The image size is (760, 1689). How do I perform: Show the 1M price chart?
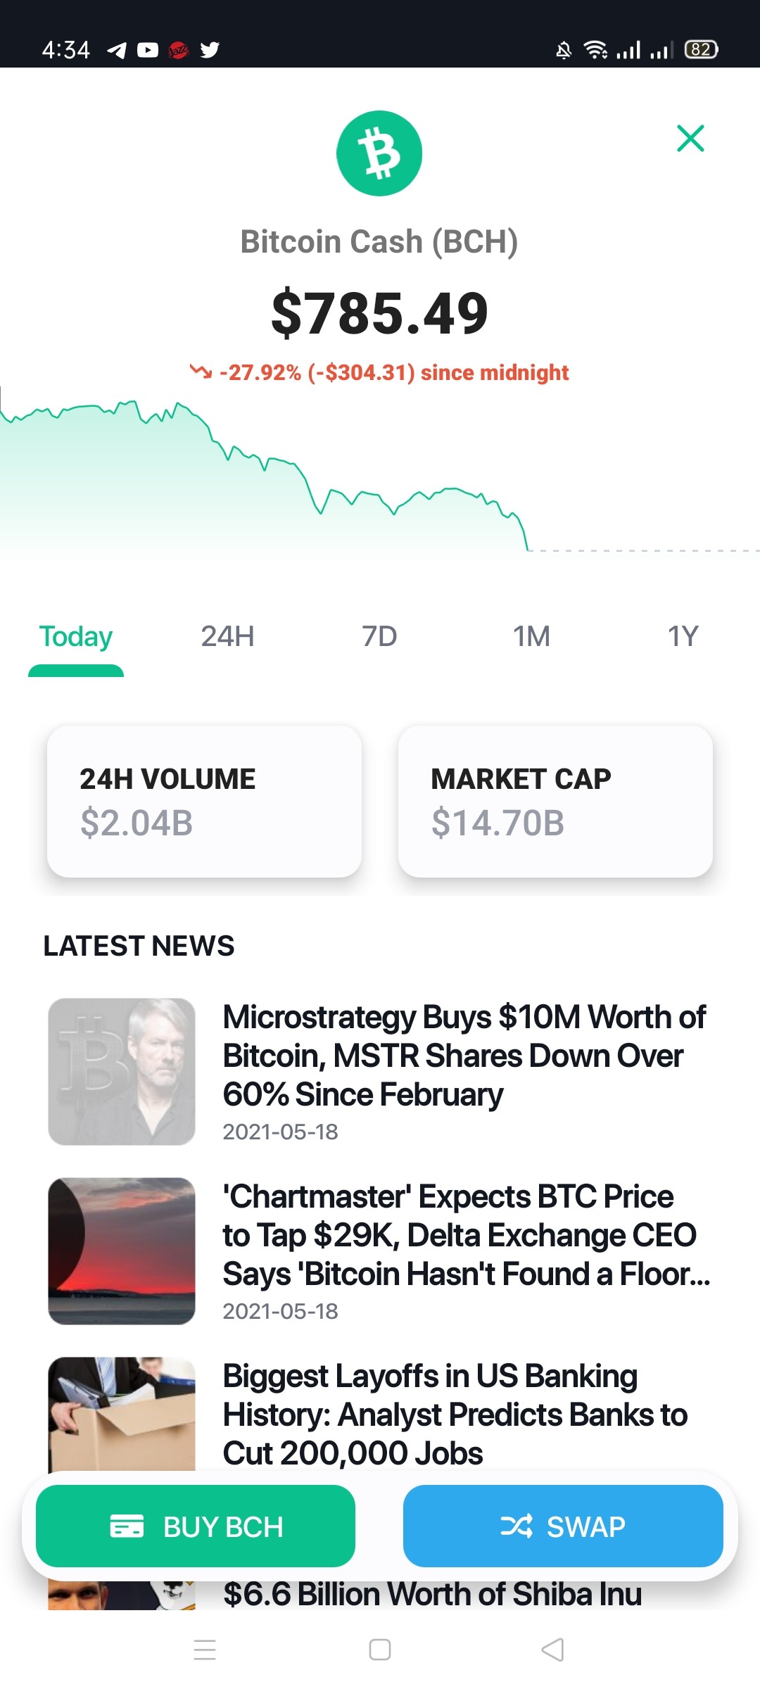(531, 636)
